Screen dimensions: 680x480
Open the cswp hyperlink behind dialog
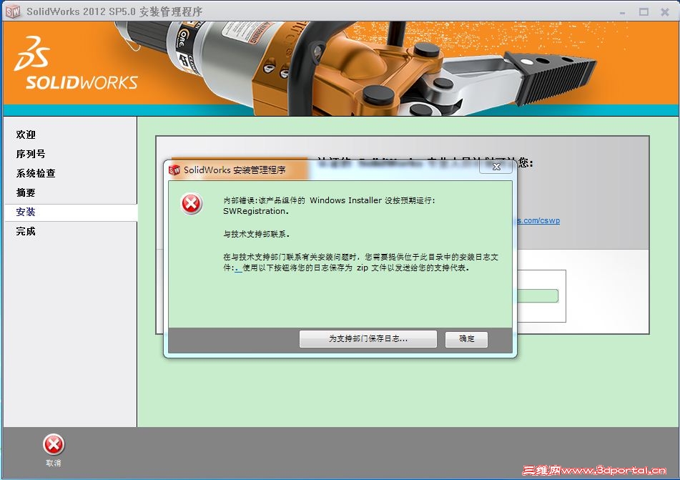coord(538,220)
